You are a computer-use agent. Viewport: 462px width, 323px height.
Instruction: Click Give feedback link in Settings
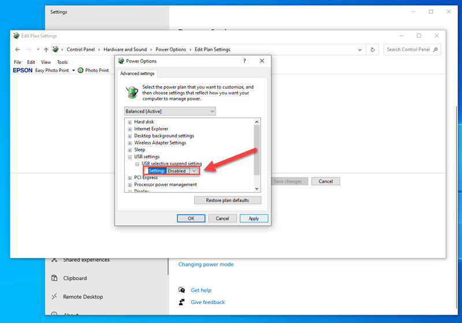point(208,302)
